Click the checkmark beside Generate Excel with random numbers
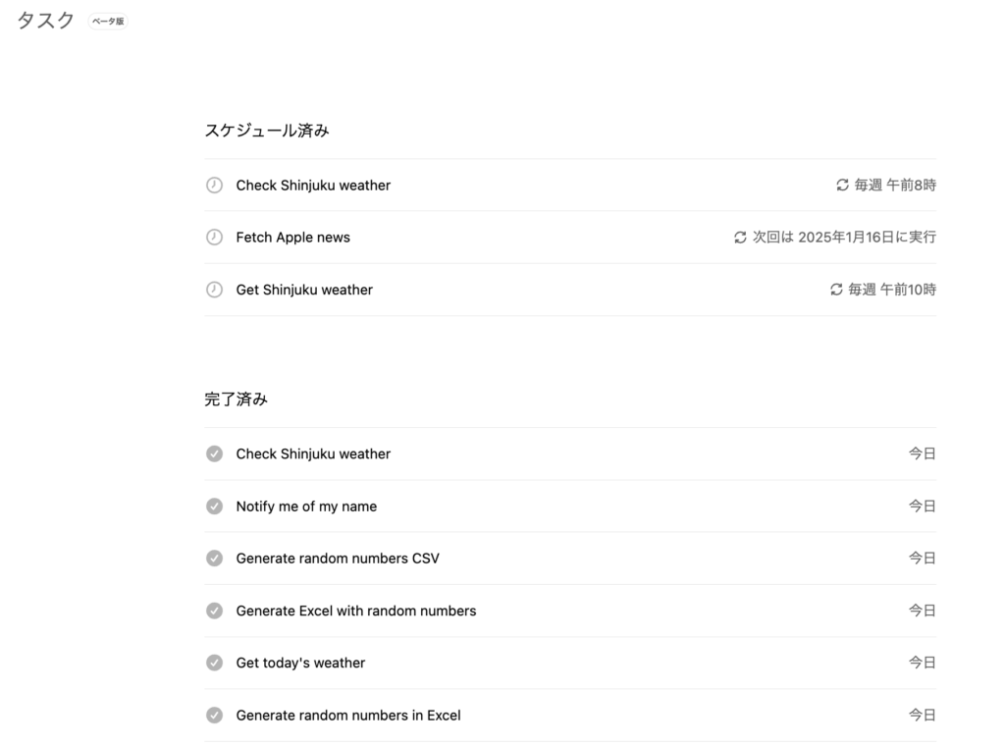Viewport: 1005px width, 745px height. (x=215, y=610)
